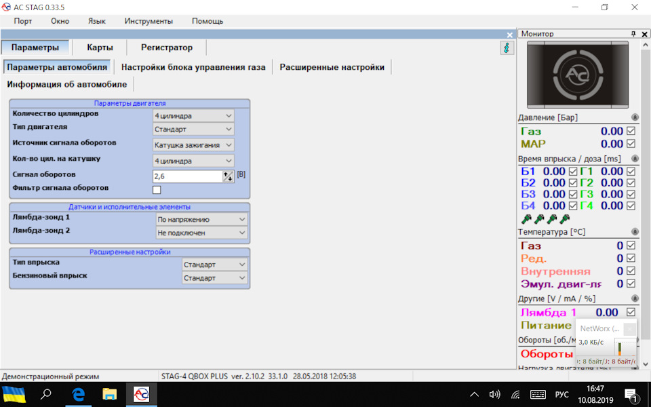Open the Бензиновый впрыск dropdown
This screenshot has width=651, height=407.
click(215, 278)
